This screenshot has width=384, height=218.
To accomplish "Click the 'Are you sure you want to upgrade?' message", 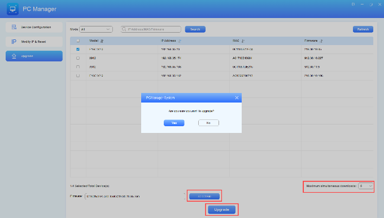I will pos(191,111).
